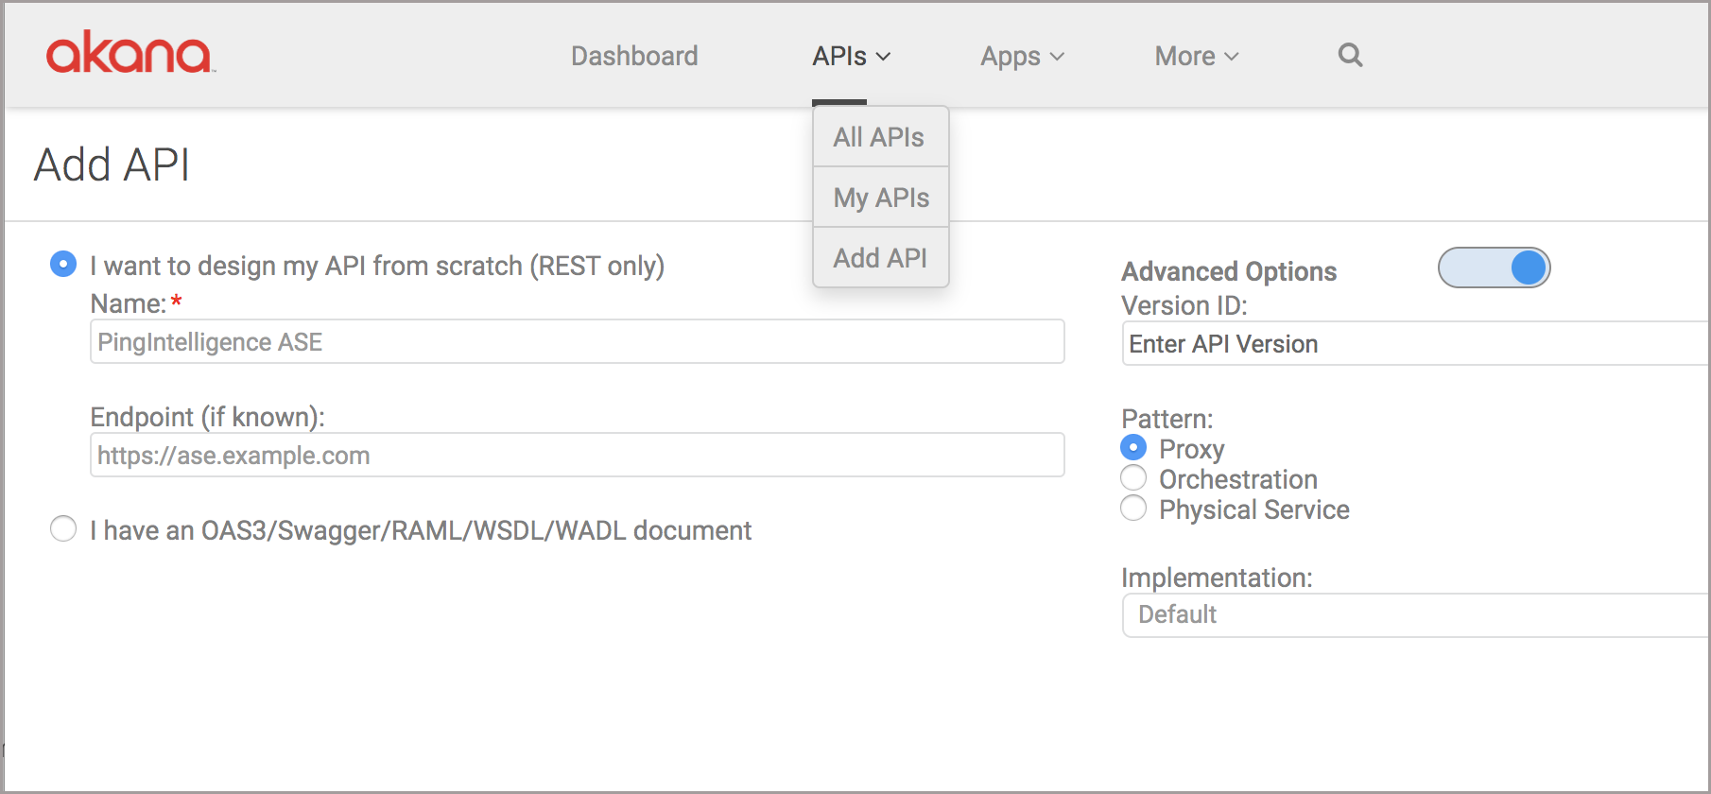Select Physical Service pattern
The image size is (1711, 794).
pyautogui.click(x=1133, y=508)
